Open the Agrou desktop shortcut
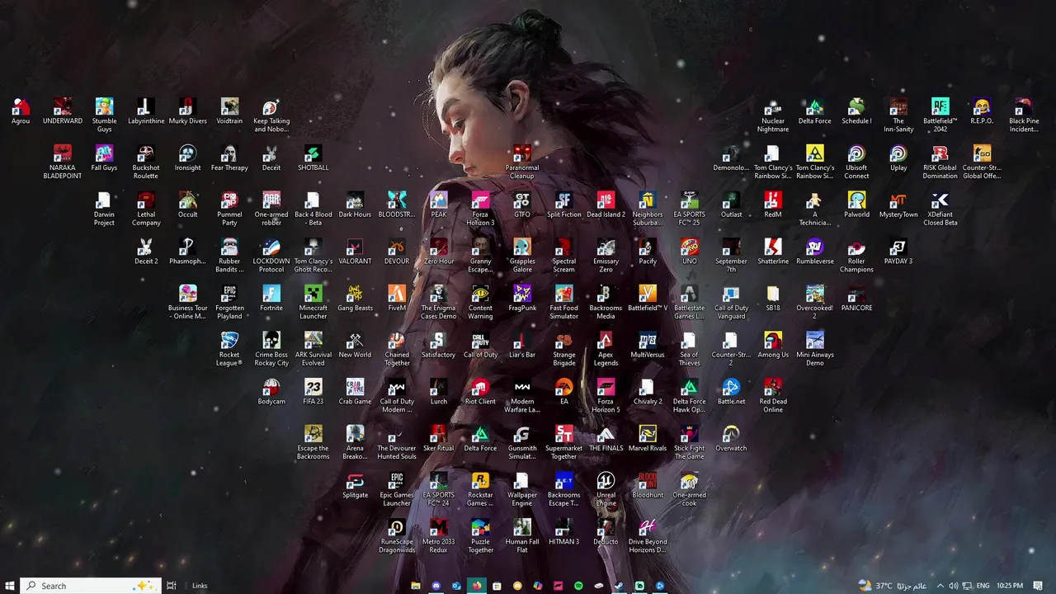 [21, 112]
